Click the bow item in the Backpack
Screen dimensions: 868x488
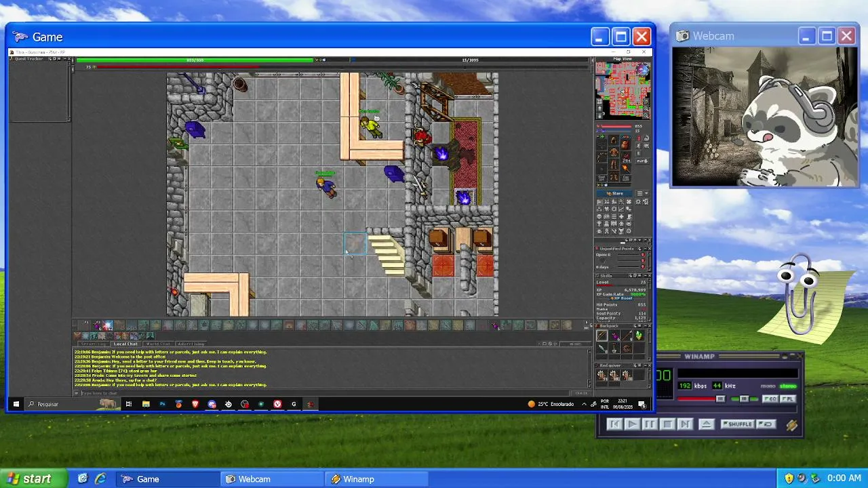602,335
